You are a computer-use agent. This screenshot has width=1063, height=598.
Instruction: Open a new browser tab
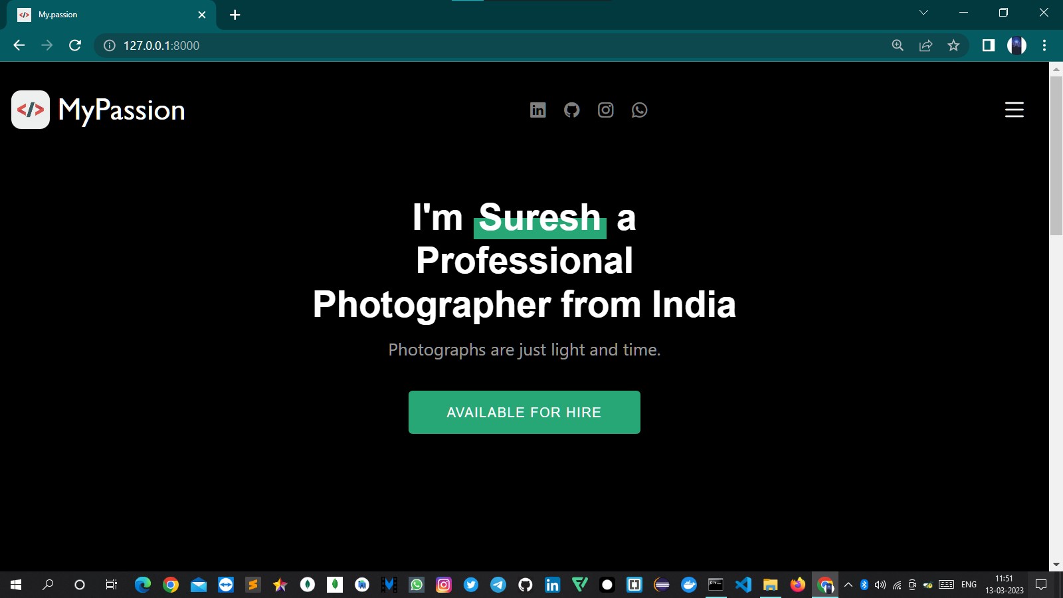click(x=235, y=15)
